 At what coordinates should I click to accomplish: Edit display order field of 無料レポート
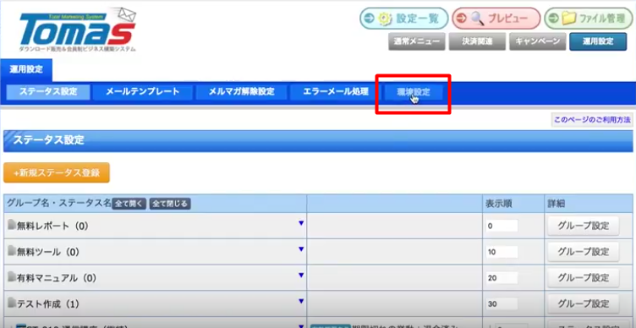(502, 226)
